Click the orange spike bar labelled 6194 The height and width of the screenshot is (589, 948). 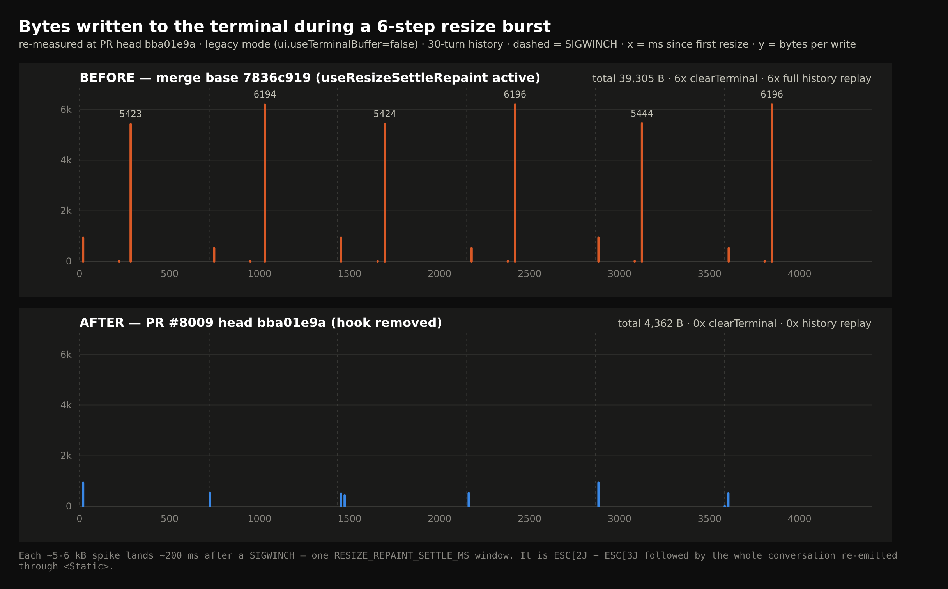pyautogui.click(x=265, y=183)
